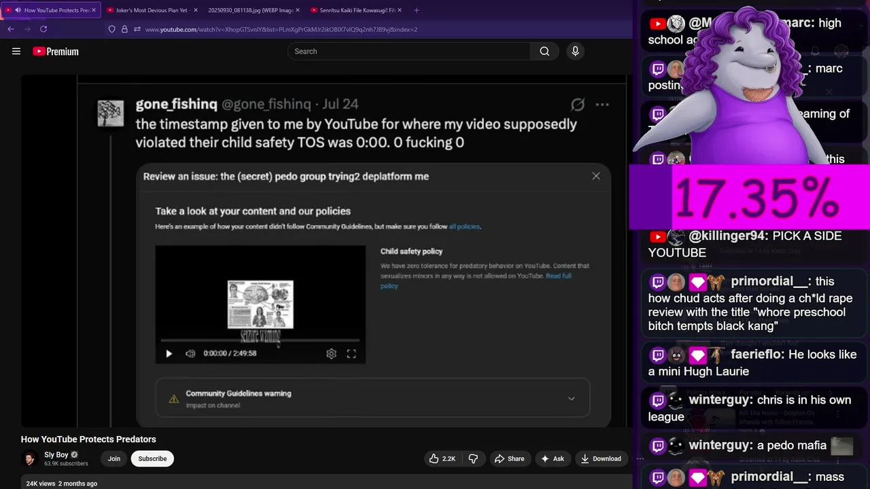Click the '0:00:00 / 2:49:58' timestamp
The image size is (870, 489).
[230, 353]
